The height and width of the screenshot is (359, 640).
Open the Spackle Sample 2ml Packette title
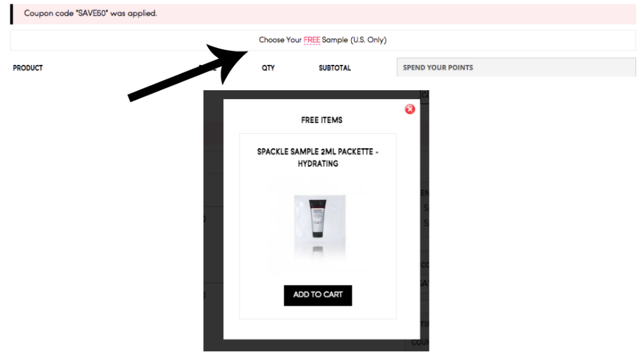(x=318, y=157)
